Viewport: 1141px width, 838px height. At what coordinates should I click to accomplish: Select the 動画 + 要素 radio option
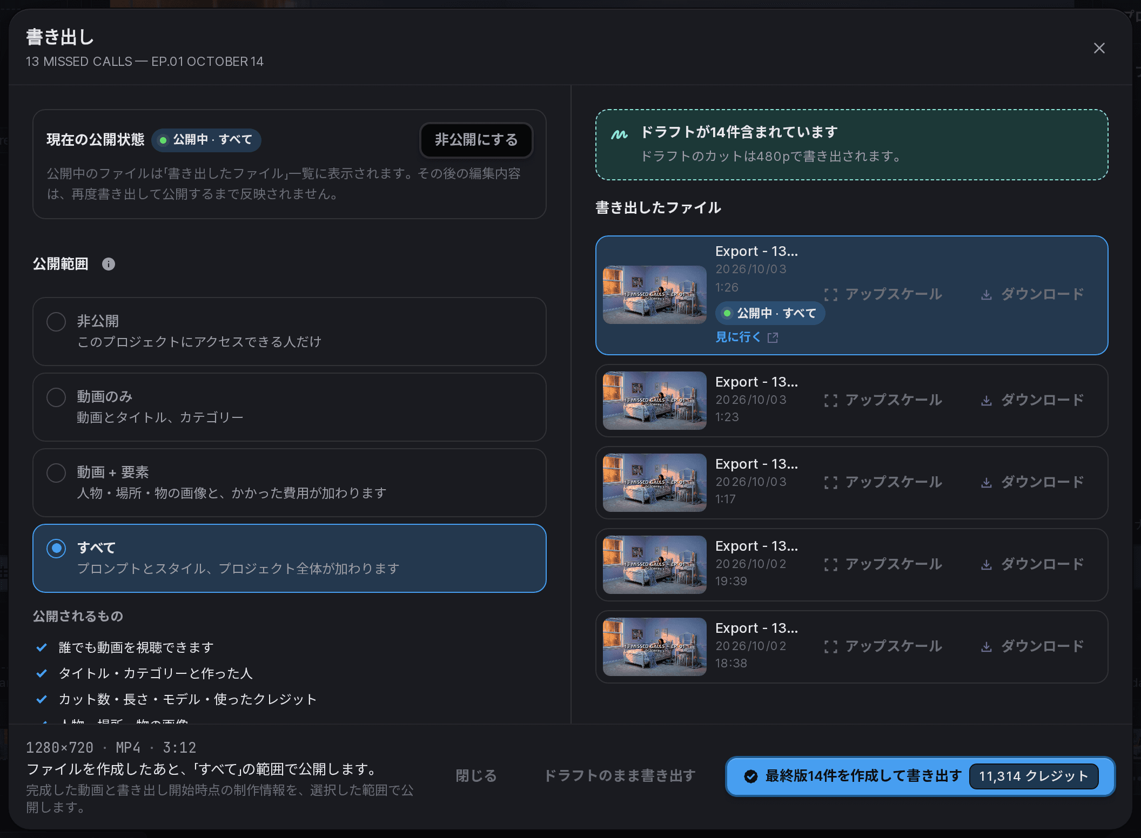tap(289, 483)
